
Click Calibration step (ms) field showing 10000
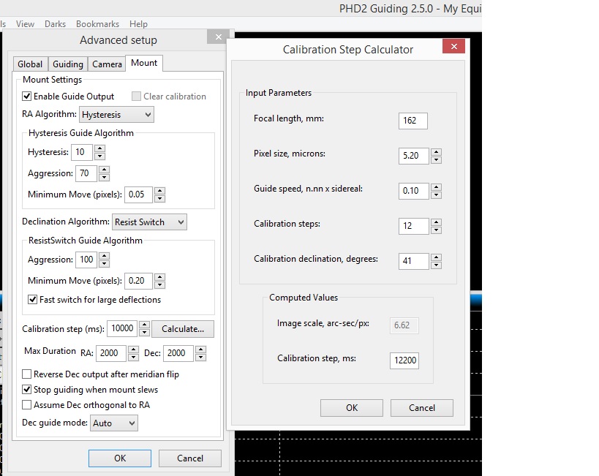[122, 329]
